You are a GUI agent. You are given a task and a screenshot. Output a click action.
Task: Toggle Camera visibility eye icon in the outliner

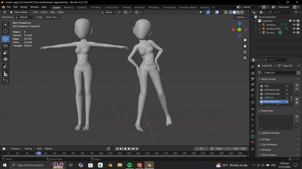click(294, 33)
